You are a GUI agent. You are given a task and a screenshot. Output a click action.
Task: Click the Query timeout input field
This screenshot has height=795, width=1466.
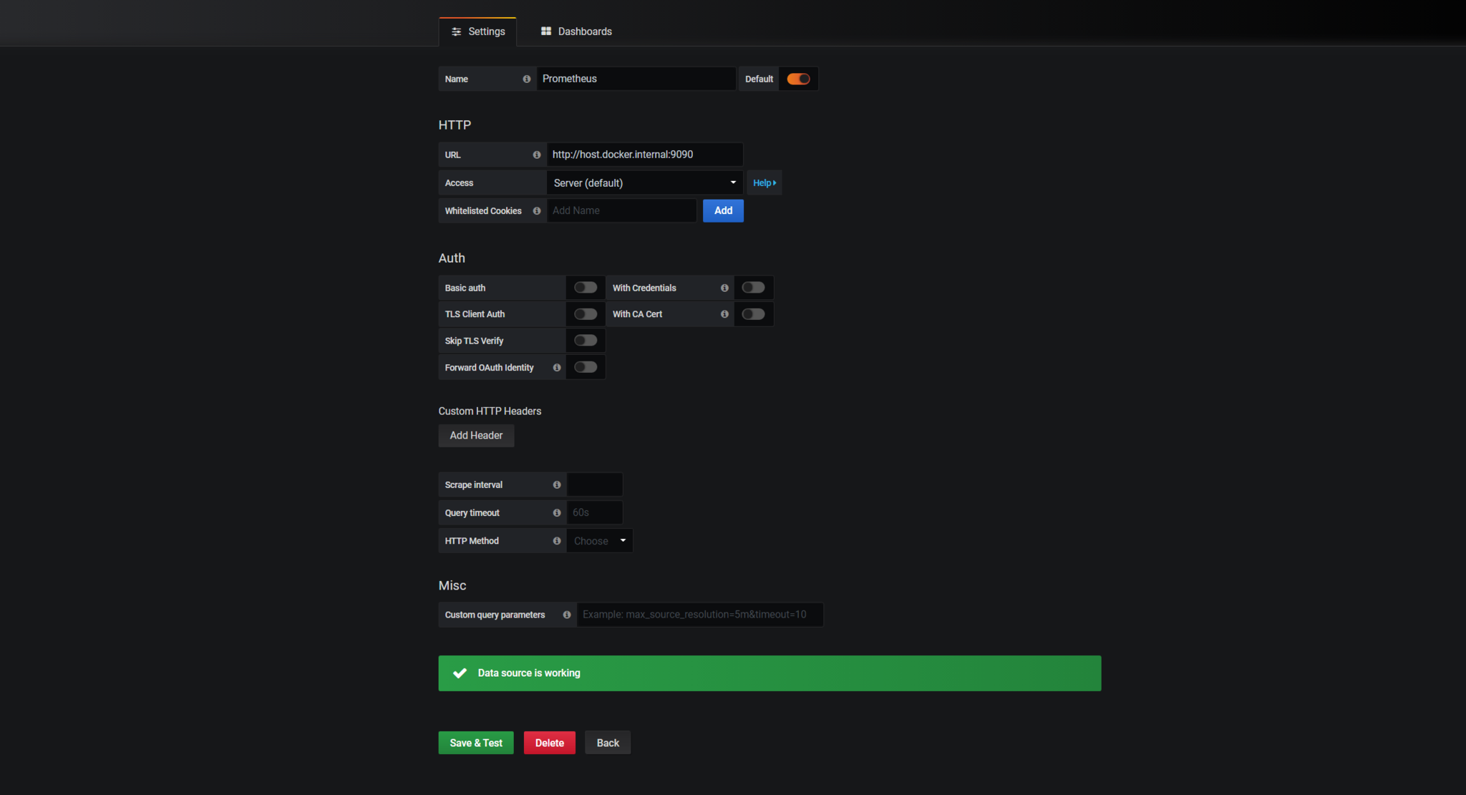593,512
